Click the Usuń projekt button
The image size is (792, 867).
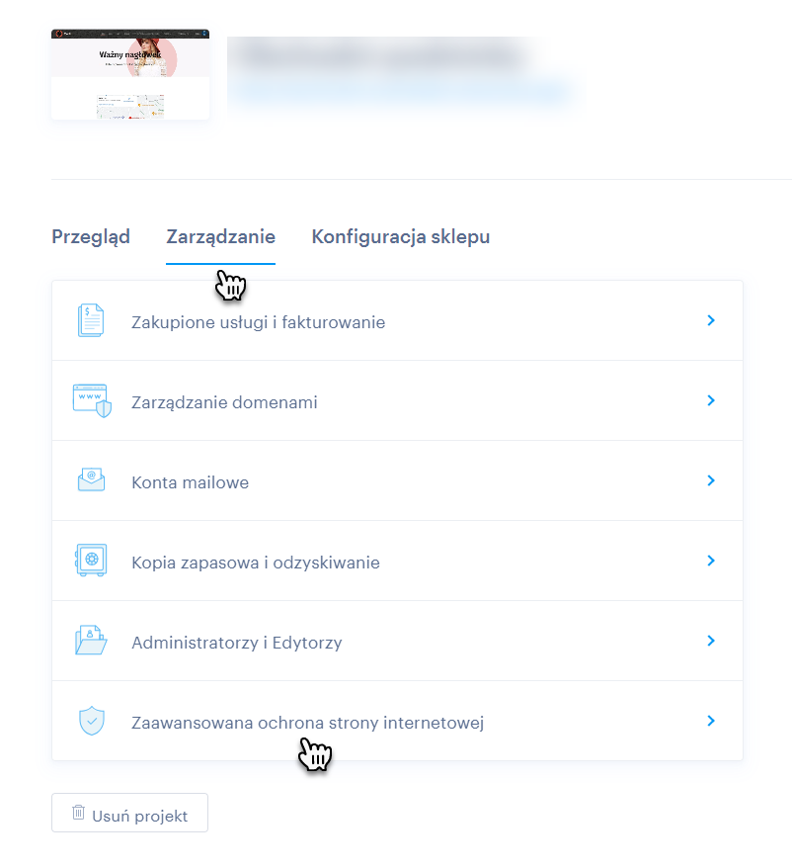(129, 813)
